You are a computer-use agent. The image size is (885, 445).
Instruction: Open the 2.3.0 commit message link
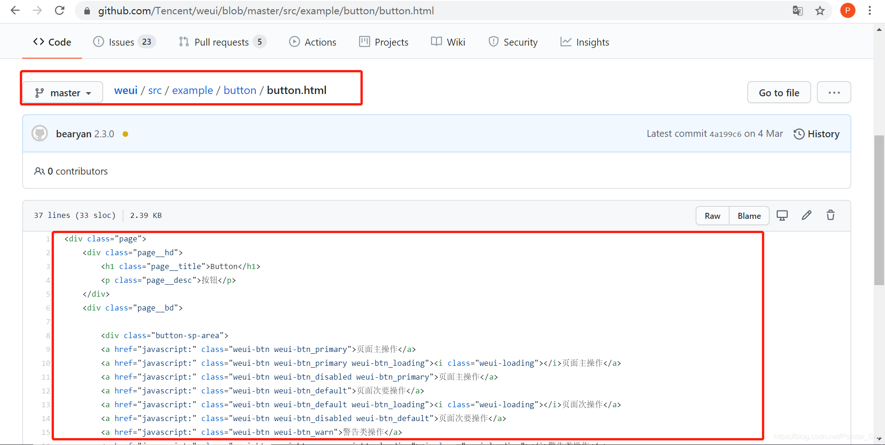[104, 134]
